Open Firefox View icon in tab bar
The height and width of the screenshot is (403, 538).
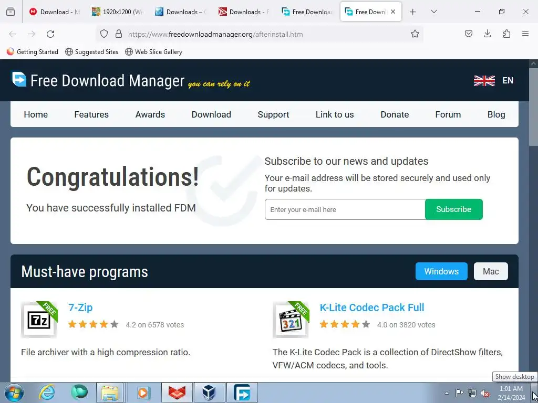tap(11, 12)
